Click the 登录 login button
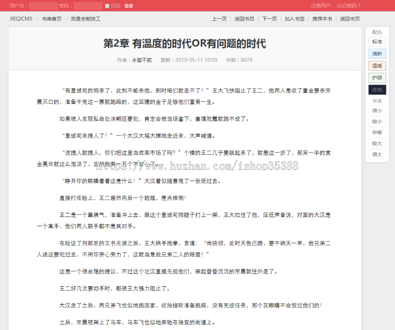This screenshot has height=330, width=395. point(128,6)
